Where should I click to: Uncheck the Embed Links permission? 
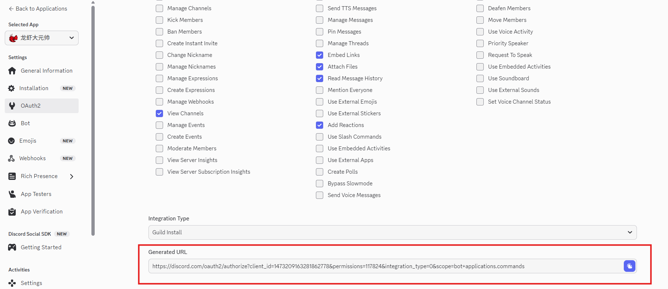320,55
